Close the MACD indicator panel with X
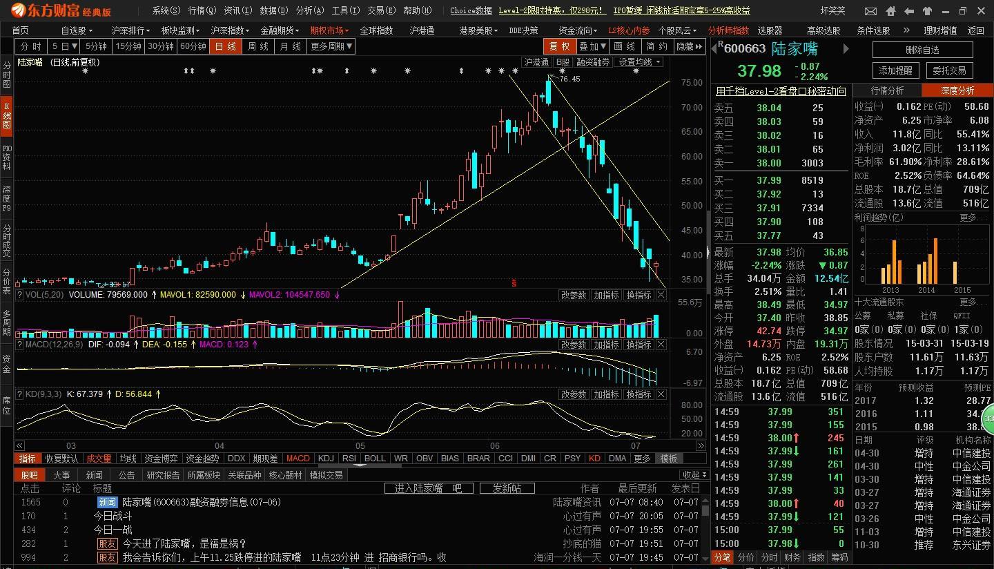The image size is (994, 569). [x=661, y=345]
